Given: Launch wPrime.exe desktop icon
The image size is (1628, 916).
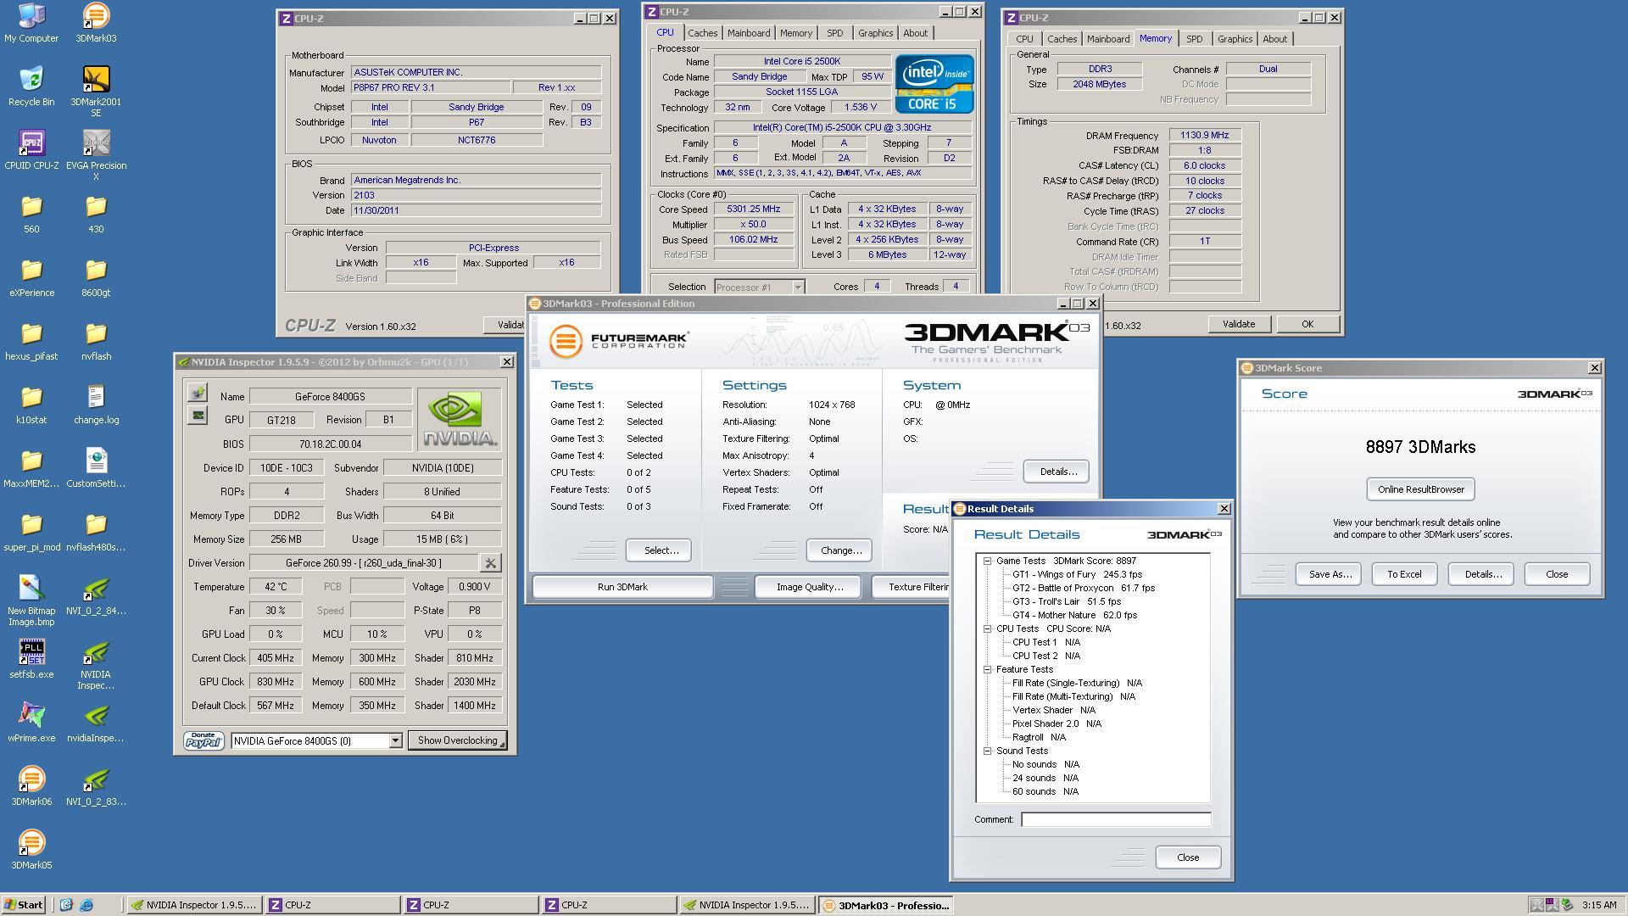Looking at the screenshot, I should (31, 723).
